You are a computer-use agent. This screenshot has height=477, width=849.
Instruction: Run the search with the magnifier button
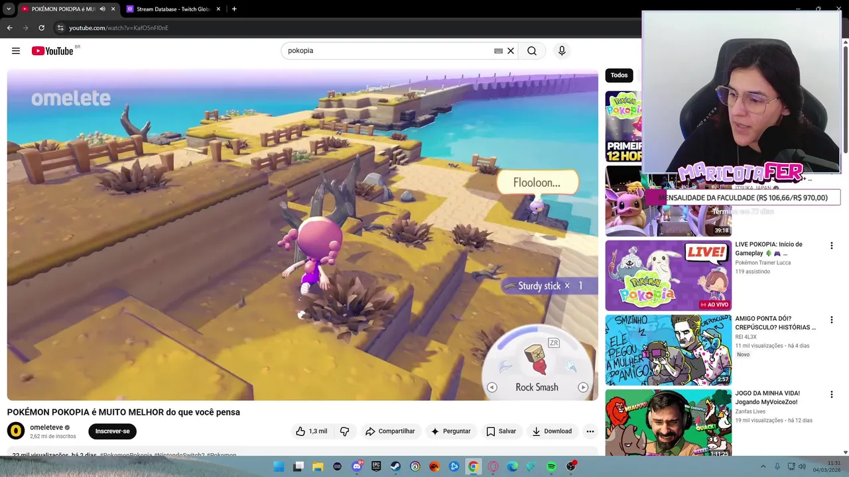point(532,51)
